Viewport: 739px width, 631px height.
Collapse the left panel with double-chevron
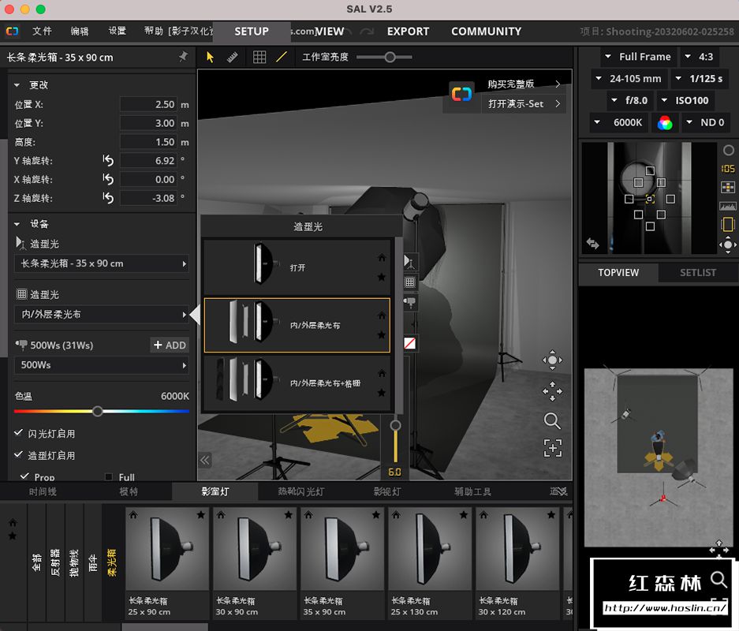click(x=205, y=460)
